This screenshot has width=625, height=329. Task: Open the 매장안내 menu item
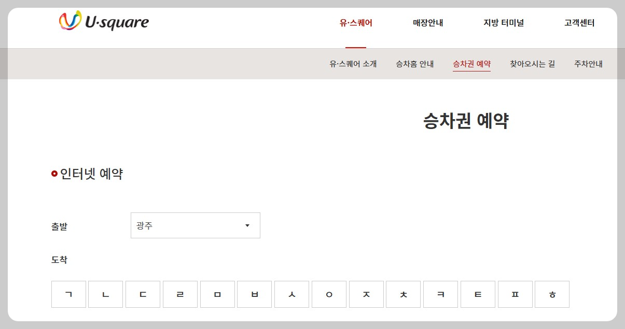pos(427,23)
